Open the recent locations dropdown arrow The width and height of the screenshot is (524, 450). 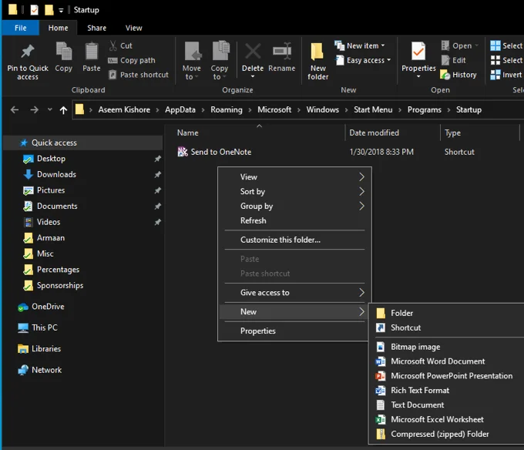tap(49, 109)
